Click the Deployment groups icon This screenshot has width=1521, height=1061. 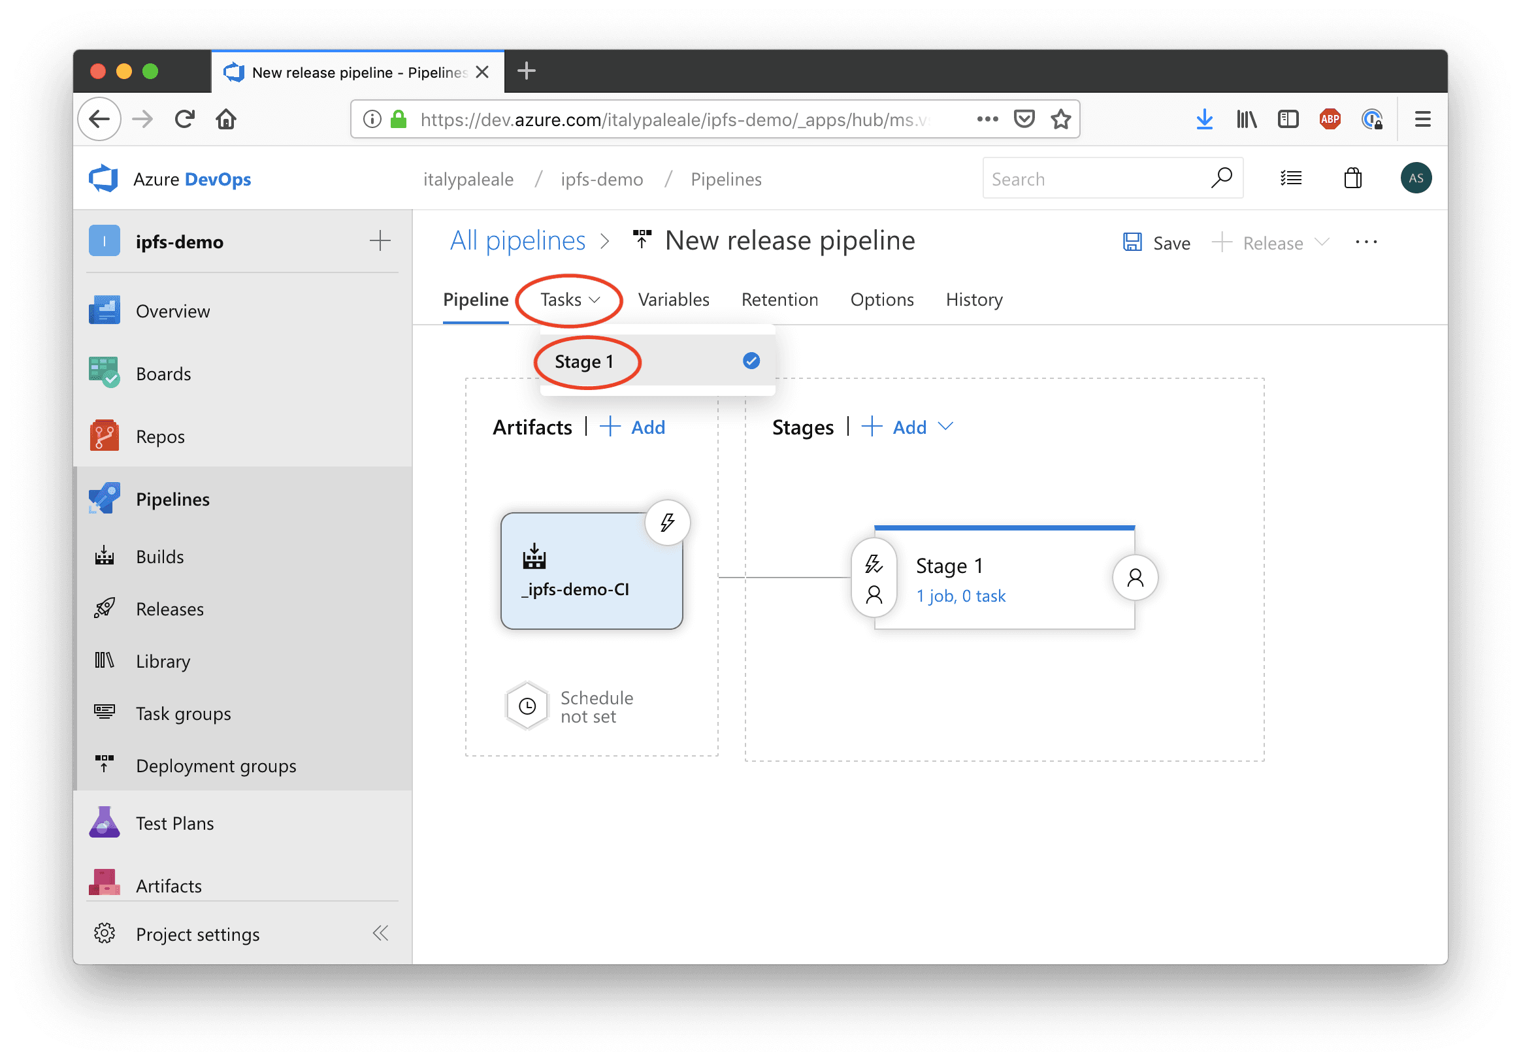click(x=104, y=764)
